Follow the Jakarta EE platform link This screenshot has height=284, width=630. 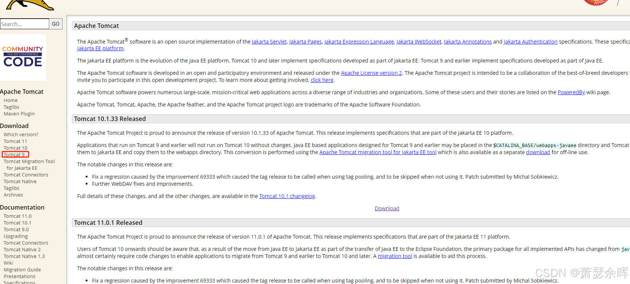[100, 48]
